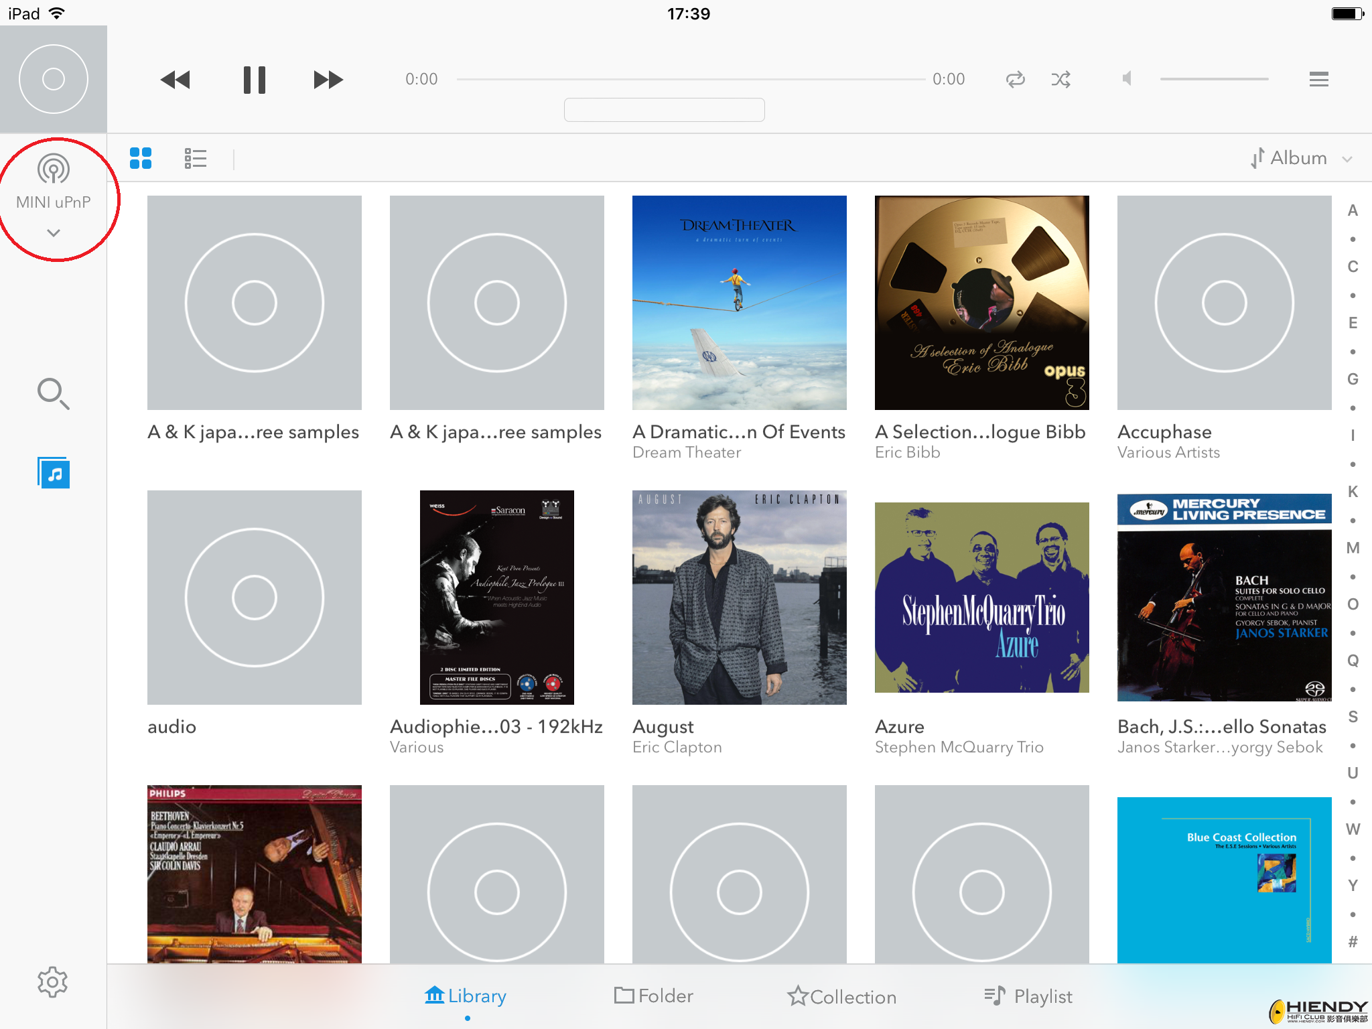Switch to the Library tab

[x=466, y=996]
